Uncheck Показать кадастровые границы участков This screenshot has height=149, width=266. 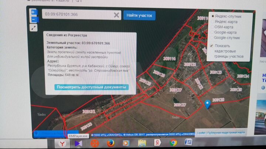pyautogui.click(x=212, y=46)
